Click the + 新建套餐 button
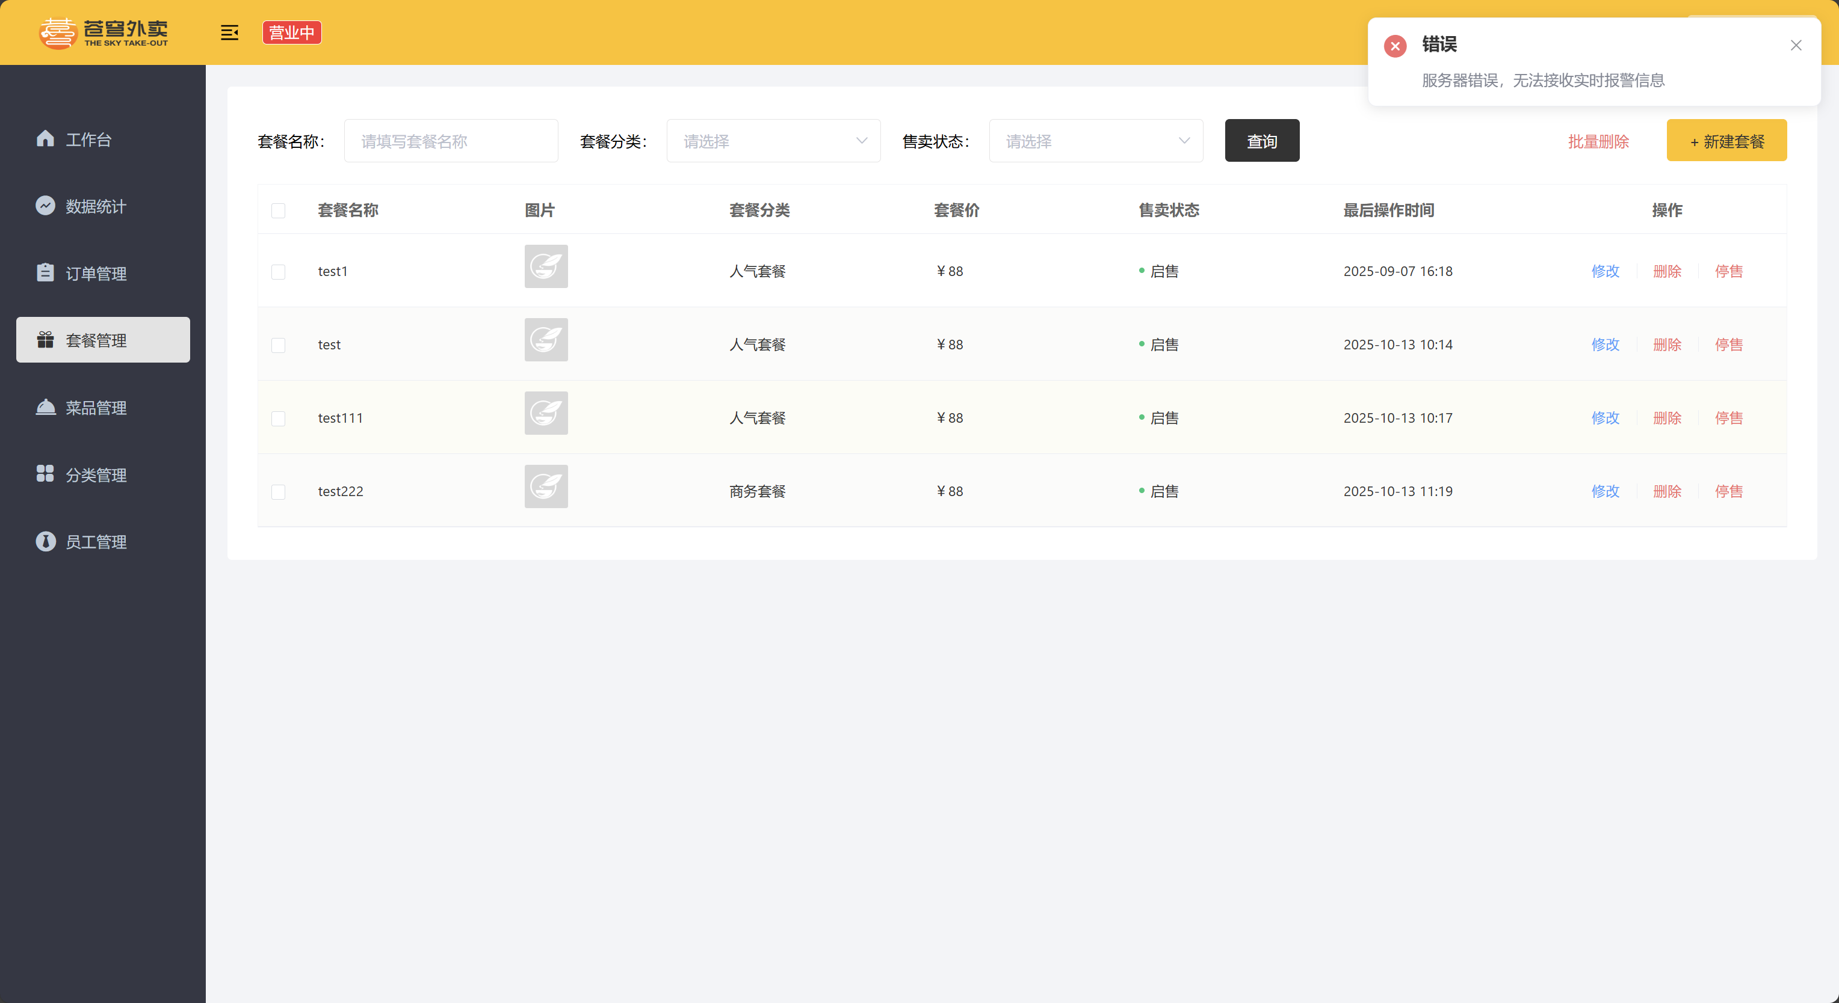 (1726, 141)
